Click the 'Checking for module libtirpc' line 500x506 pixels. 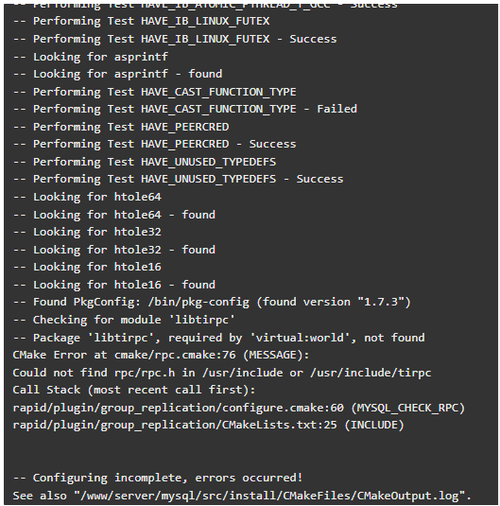124,320
